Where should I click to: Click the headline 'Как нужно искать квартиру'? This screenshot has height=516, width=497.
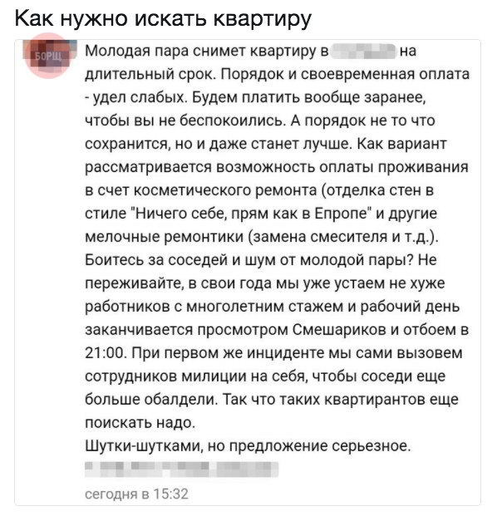tap(163, 19)
